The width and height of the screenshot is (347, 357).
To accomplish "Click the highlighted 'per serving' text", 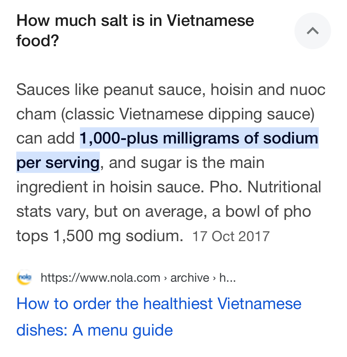I will point(58,163).
